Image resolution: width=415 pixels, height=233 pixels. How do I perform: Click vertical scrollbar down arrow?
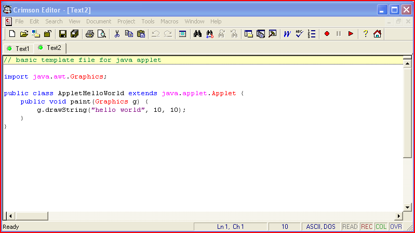(x=407, y=208)
